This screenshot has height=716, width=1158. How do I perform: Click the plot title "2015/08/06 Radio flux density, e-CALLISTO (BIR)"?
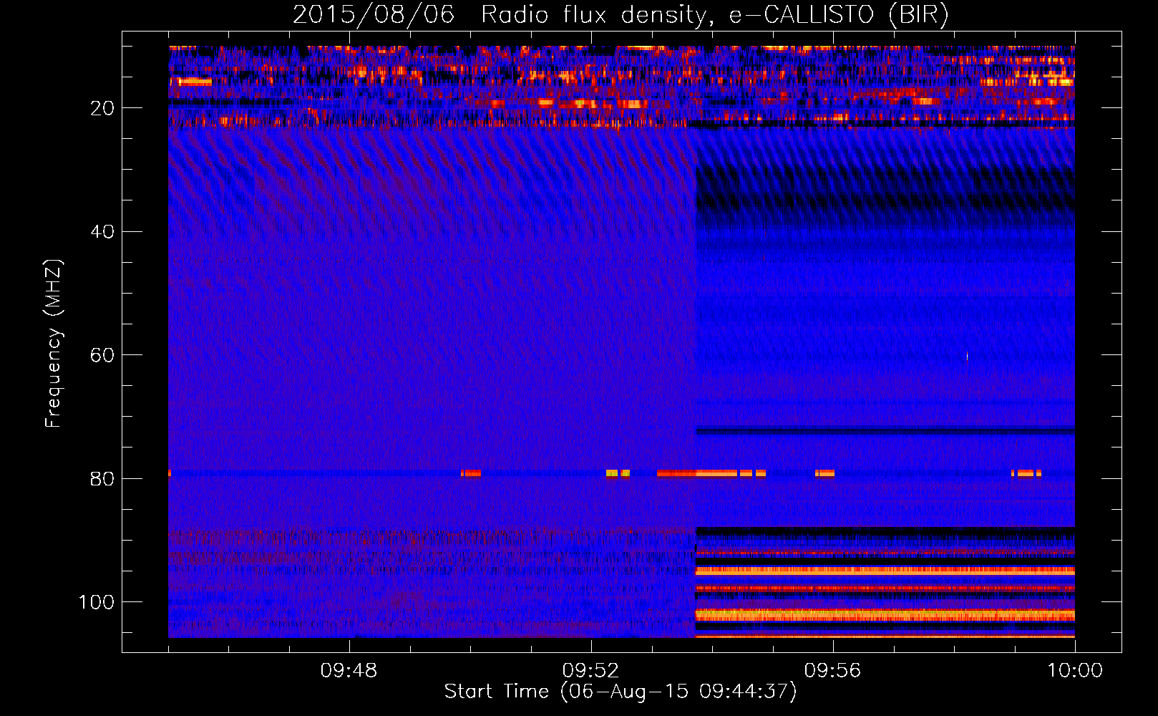click(x=621, y=15)
